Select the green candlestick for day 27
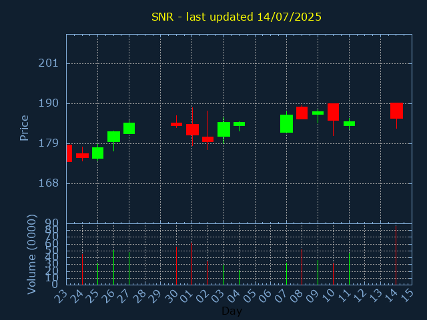This screenshot has width=427, height=320. click(129, 128)
